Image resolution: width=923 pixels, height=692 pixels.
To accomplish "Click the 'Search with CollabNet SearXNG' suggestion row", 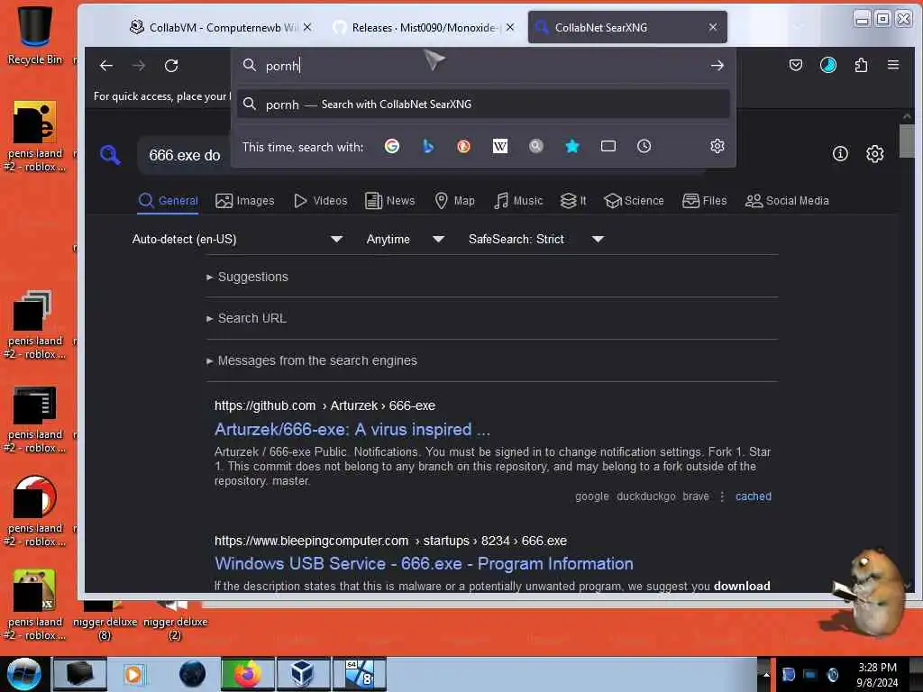I will coord(483,105).
